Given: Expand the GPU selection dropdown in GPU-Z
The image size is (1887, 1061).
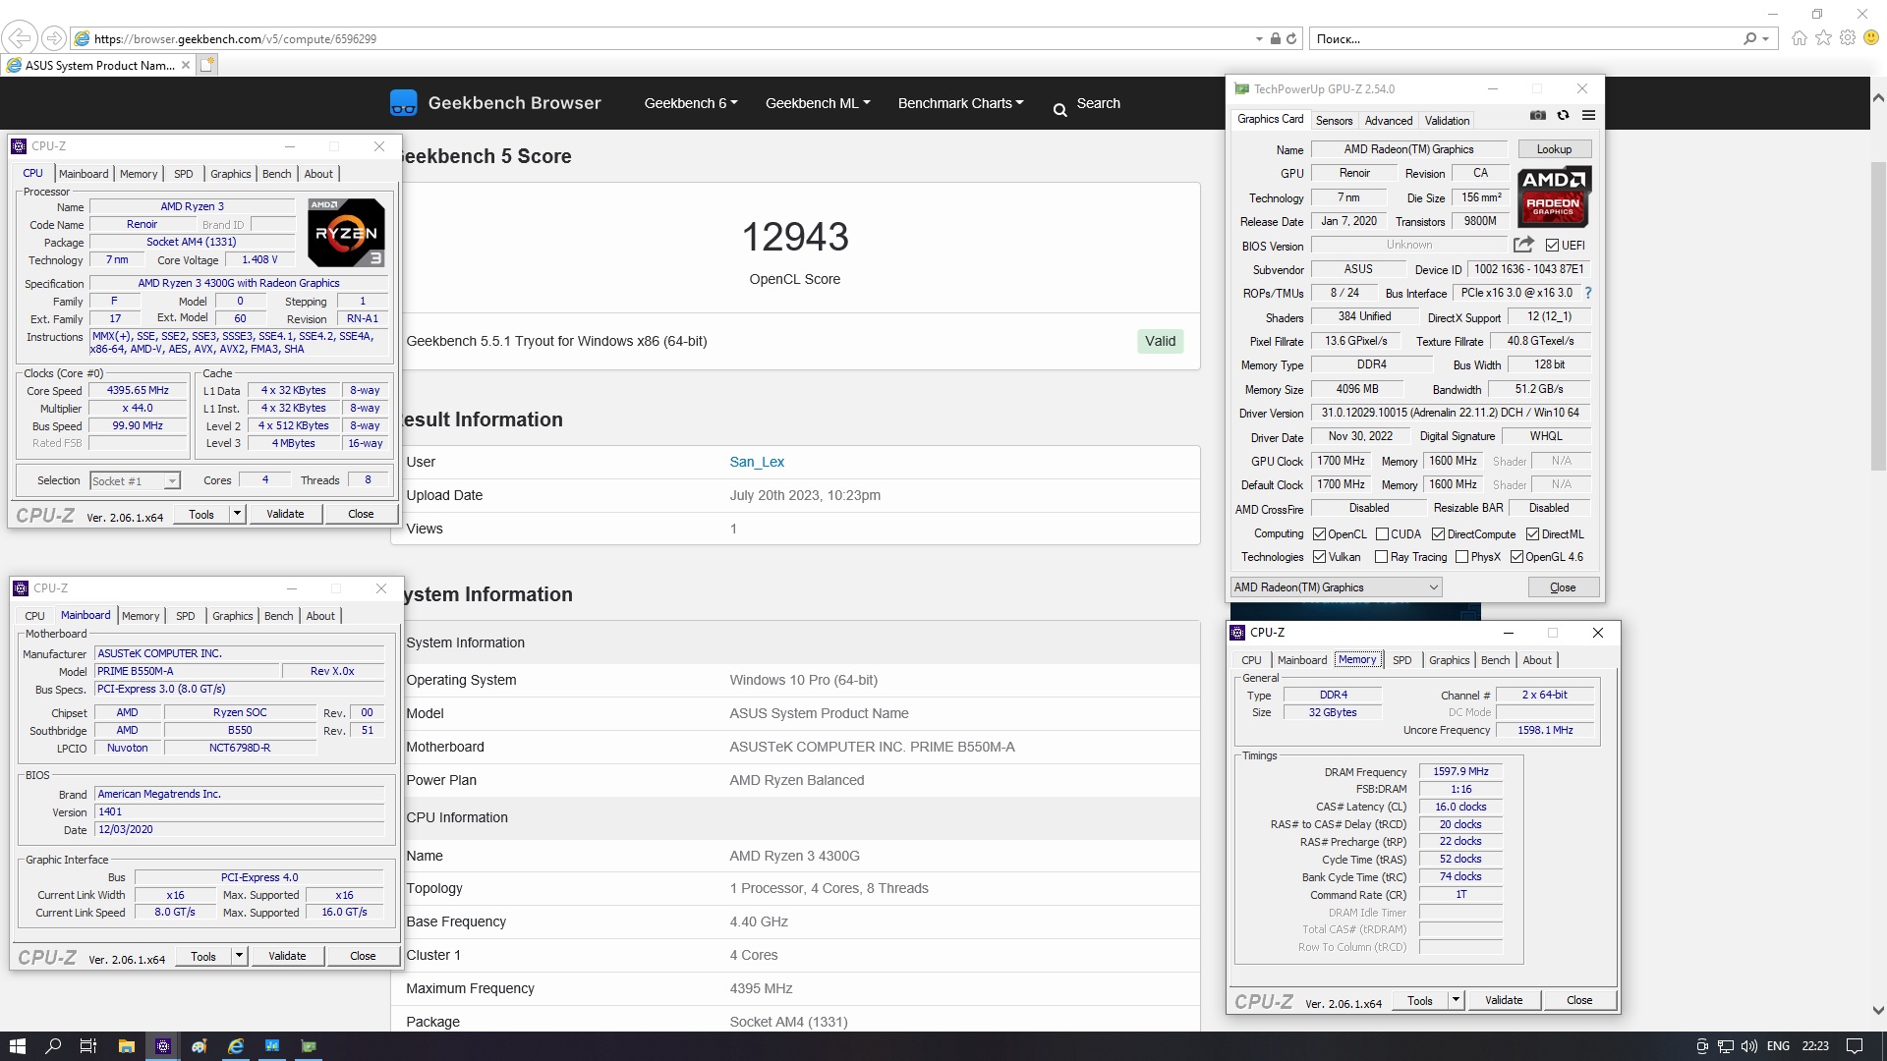Looking at the screenshot, I should 1433,587.
